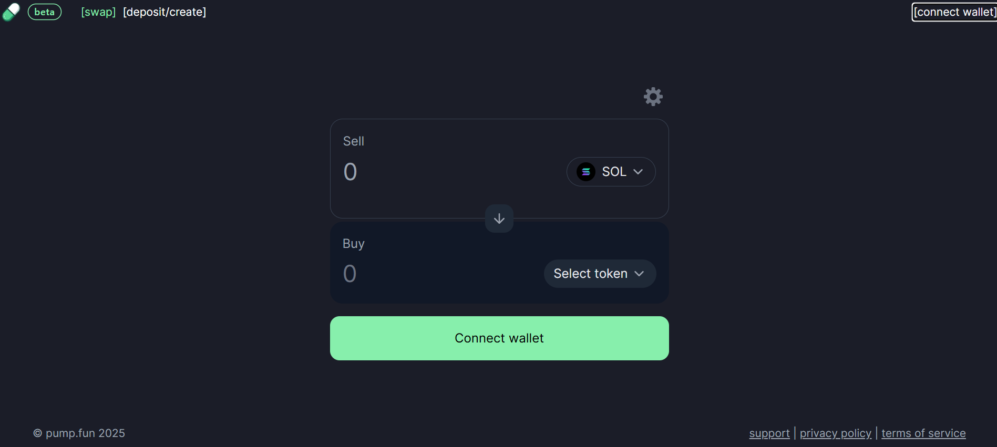View the terms of service
The width and height of the screenshot is (997, 447).
point(923,433)
